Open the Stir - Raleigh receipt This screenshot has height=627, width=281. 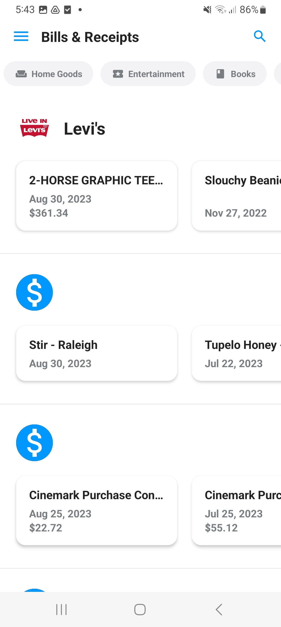click(97, 353)
